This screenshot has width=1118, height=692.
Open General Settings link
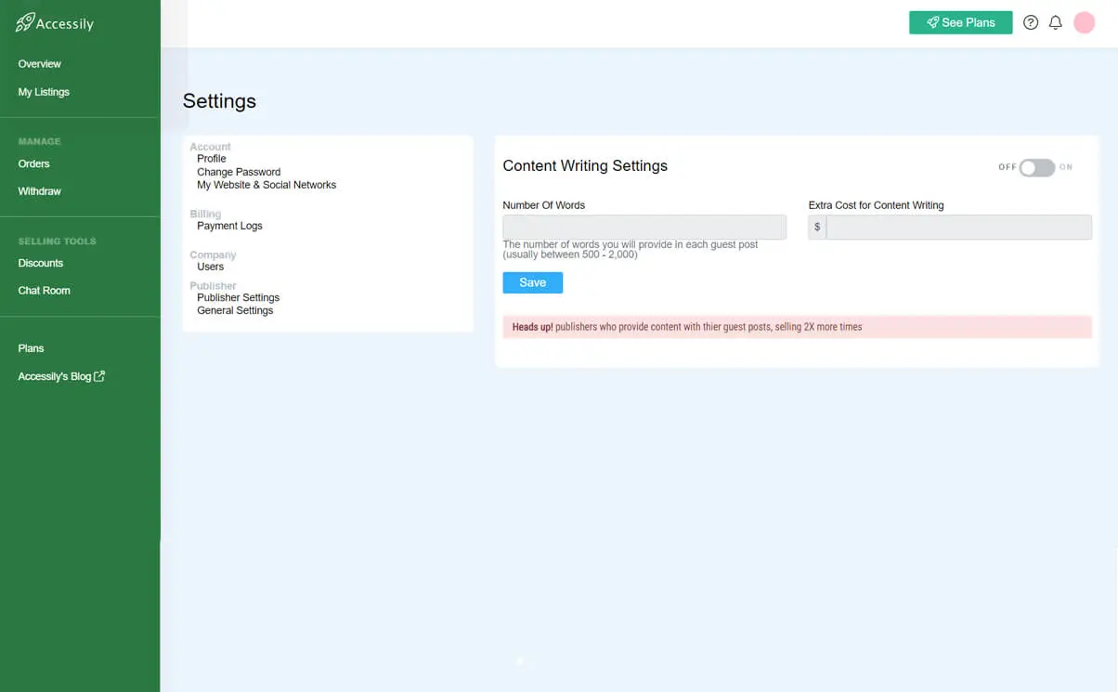click(235, 310)
